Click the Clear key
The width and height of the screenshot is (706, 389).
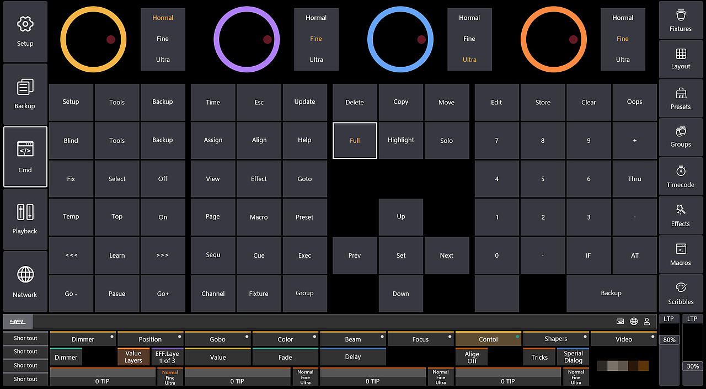point(589,102)
